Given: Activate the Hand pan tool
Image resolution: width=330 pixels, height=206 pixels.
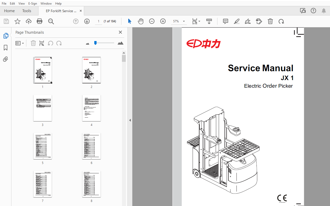Looking at the screenshot, I should (x=141, y=21).
